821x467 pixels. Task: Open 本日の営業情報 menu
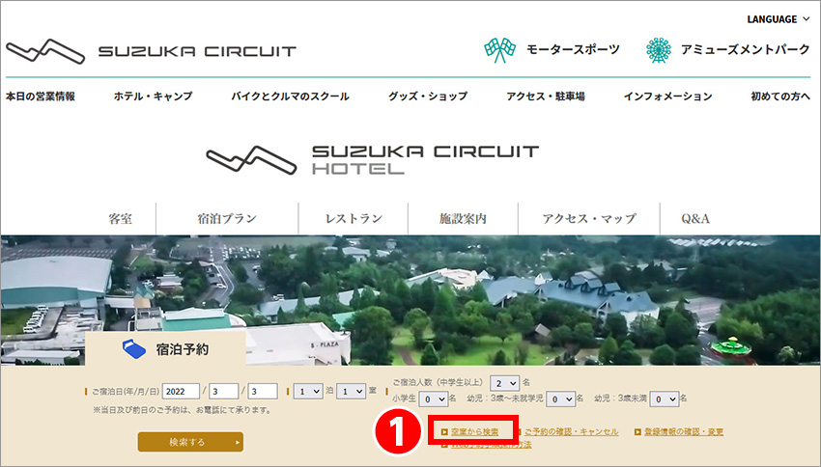click(x=41, y=96)
